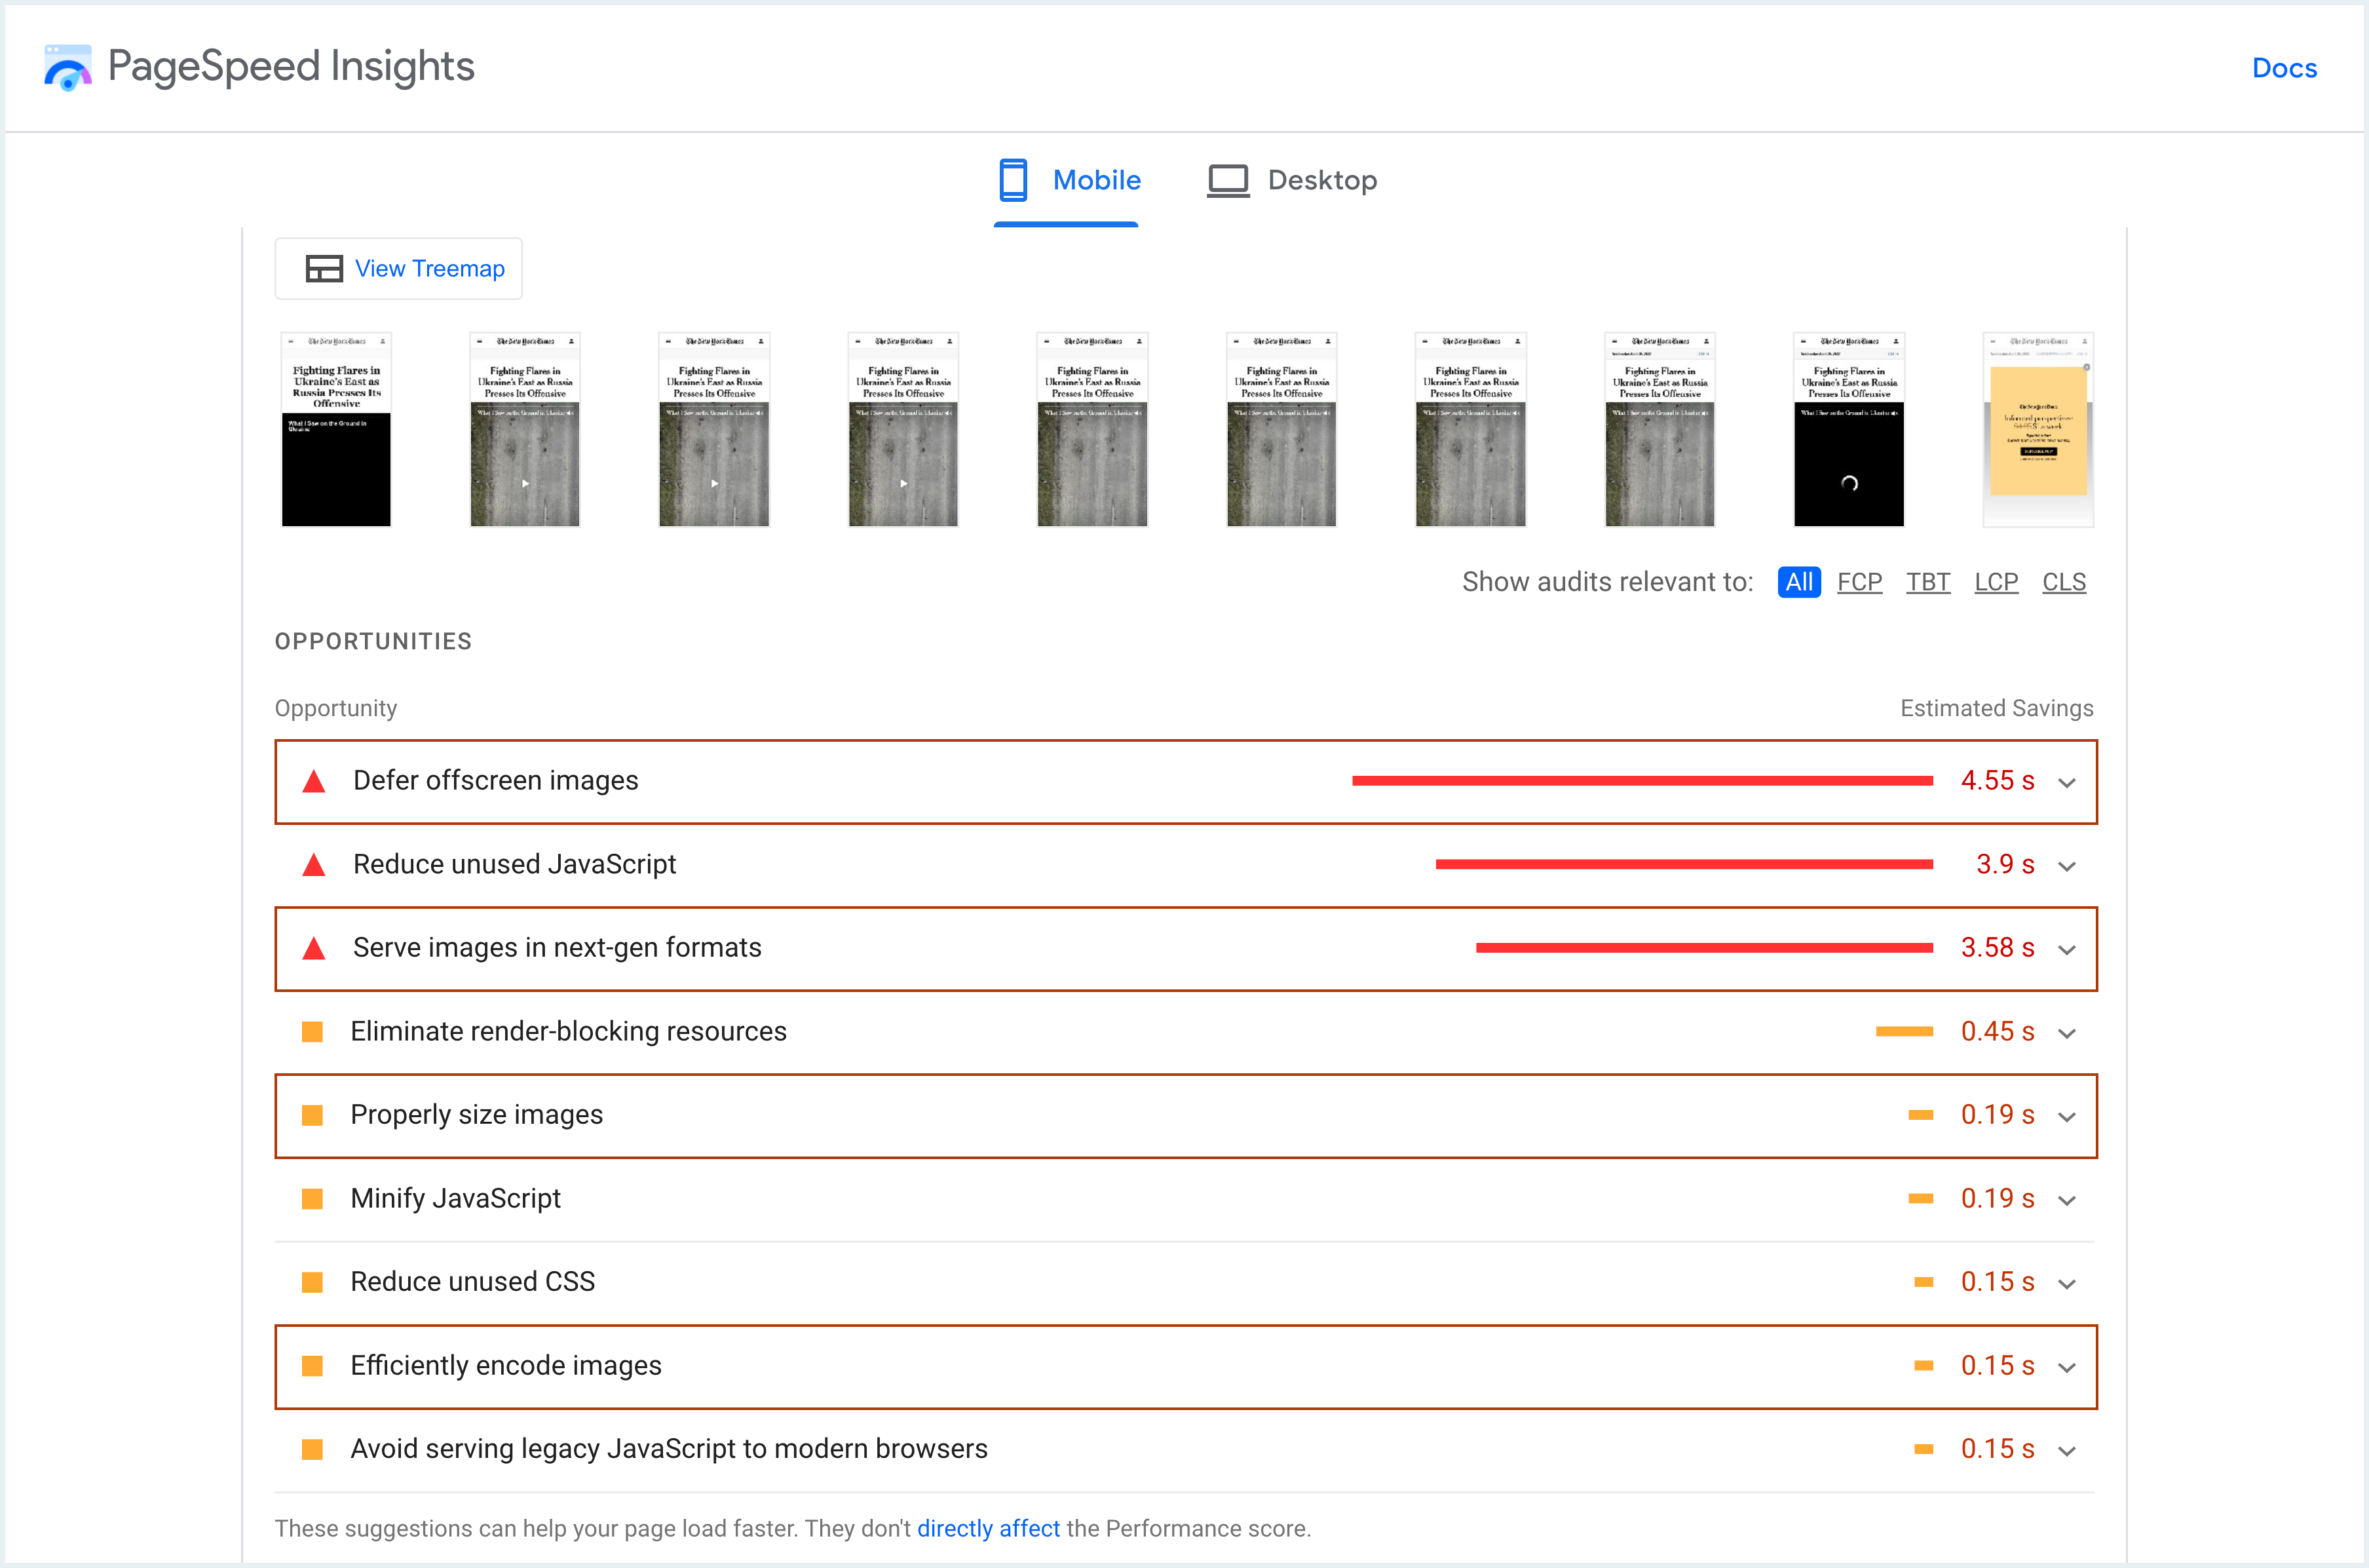The image size is (2369, 1568).
Task: Click red triangle beside Reduce unused JavaScript
Action: pos(314,865)
